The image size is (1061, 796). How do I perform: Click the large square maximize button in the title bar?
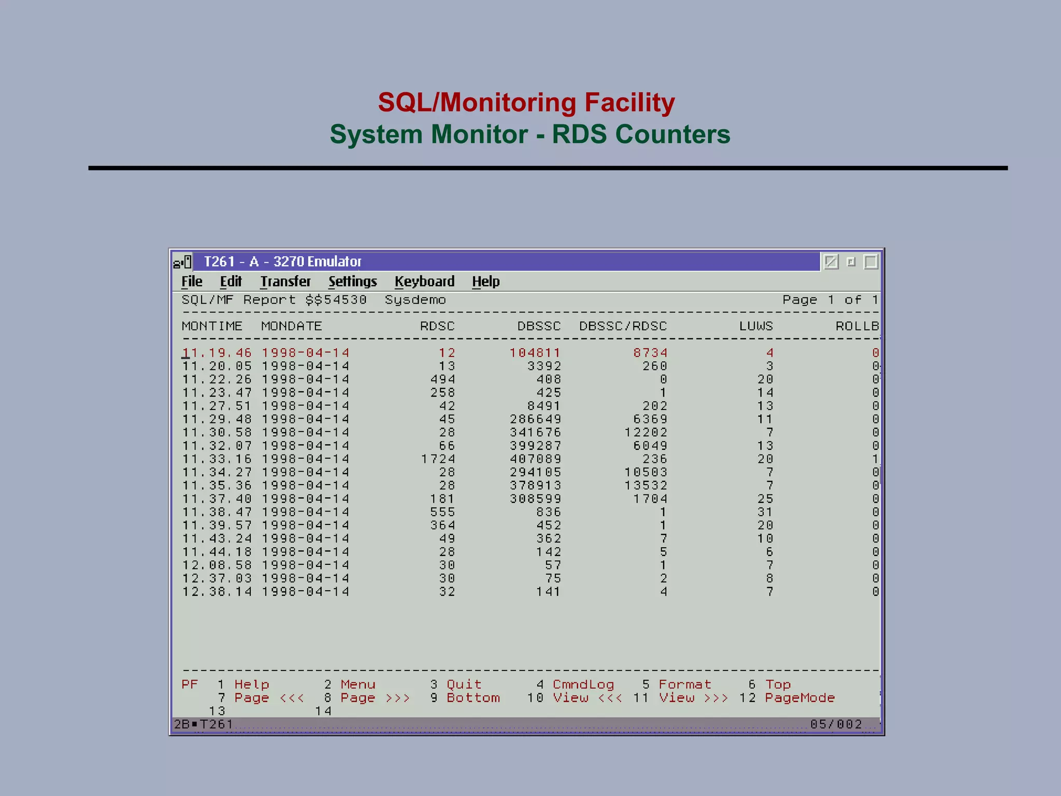pyautogui.click(x=871, y=262)
